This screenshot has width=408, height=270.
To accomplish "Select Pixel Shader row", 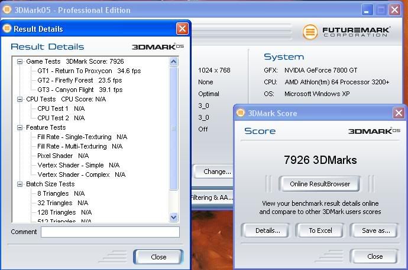I will click(x=63, y=156).
